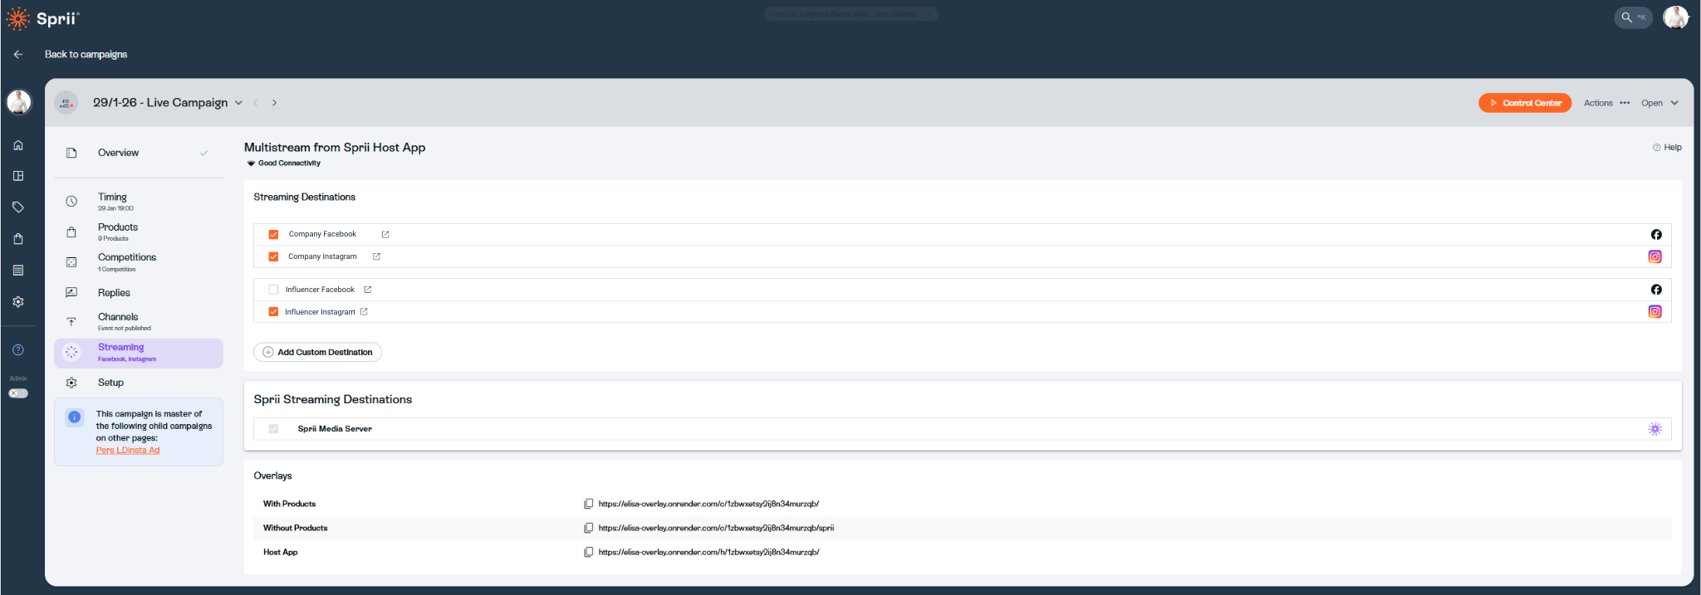
Task: Uncheck Influencer Instagram destination
Action: point(273,312)
